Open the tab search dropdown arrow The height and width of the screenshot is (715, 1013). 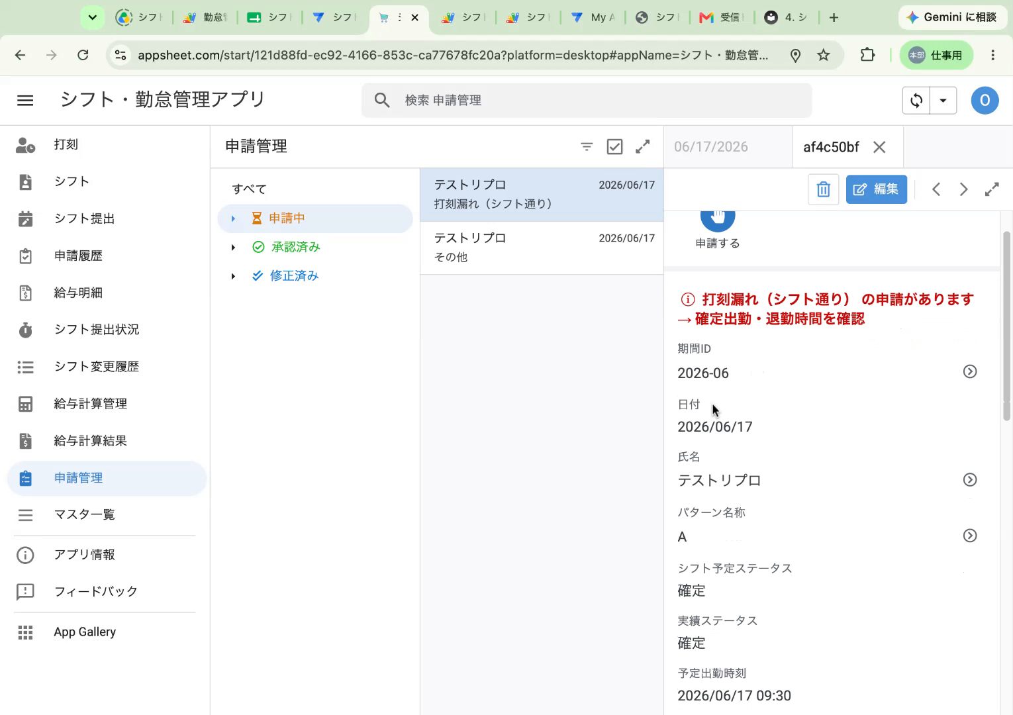tap(93, 18)
